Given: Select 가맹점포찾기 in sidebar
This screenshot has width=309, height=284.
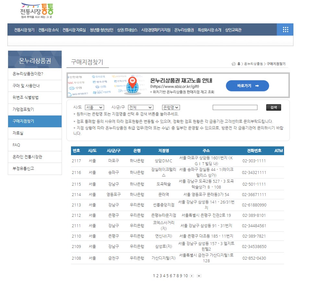Looking at the screenshot, I should pos(35,109).
